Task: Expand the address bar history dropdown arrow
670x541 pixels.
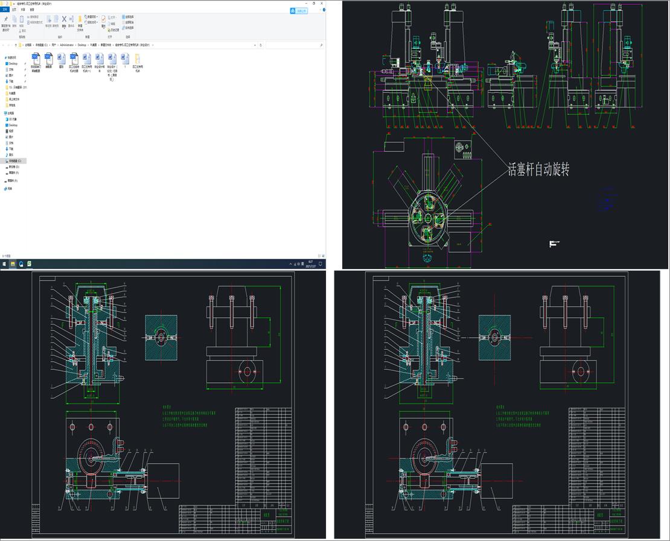Action: [x=255, y=45]
